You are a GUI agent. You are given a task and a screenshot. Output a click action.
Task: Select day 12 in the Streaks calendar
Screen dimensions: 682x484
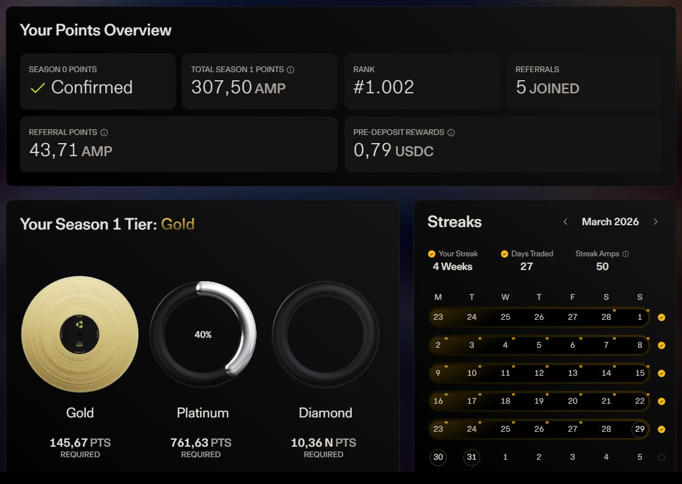(539, 373)
